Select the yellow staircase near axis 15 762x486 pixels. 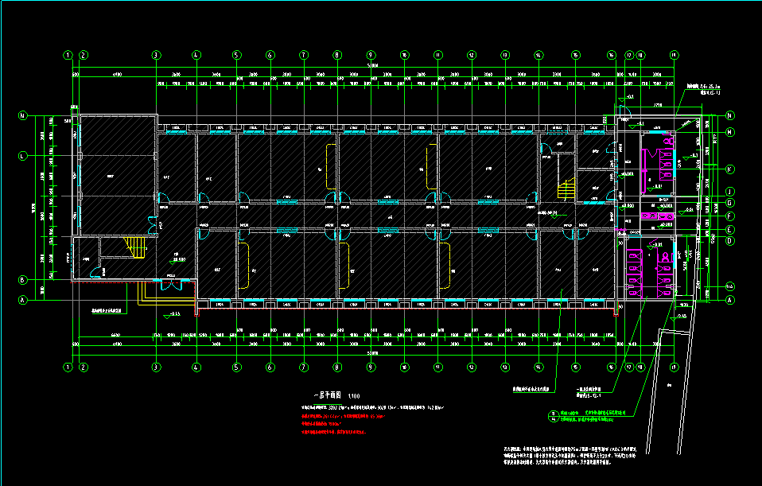click(x=566, y=190)
